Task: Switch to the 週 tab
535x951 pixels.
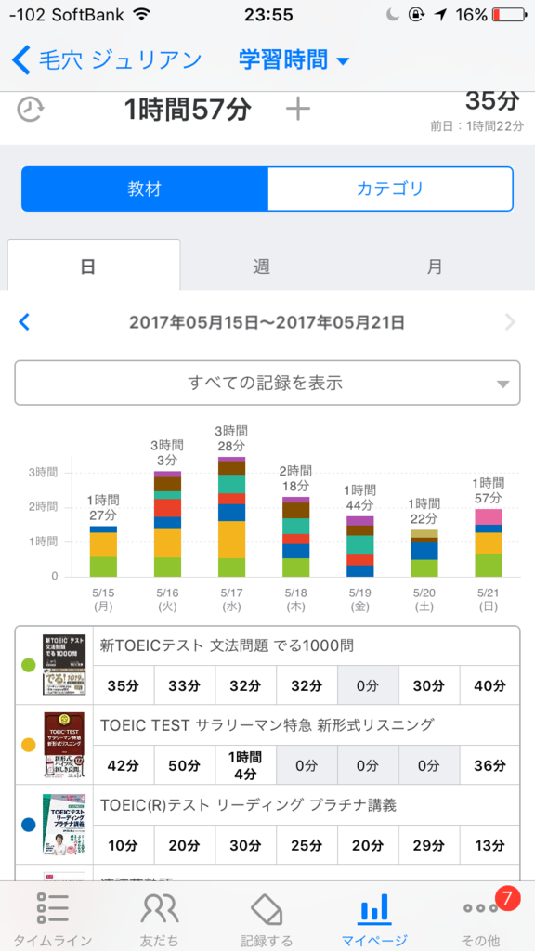Action: (x=261, y=267)
